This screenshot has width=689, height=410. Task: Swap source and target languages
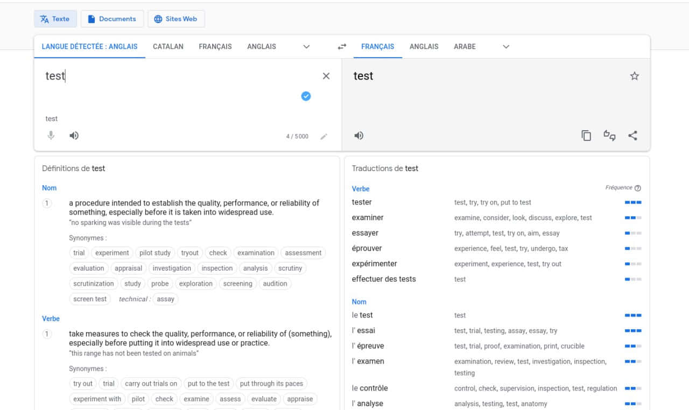coord(342,47)
